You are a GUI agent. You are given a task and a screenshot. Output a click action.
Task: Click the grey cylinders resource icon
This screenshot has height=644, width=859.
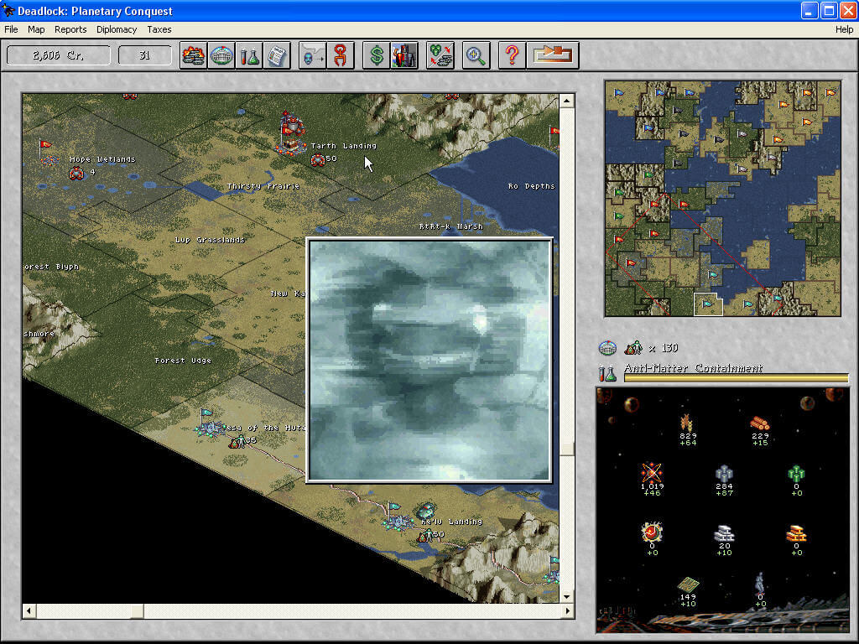(x=724, y=473)
